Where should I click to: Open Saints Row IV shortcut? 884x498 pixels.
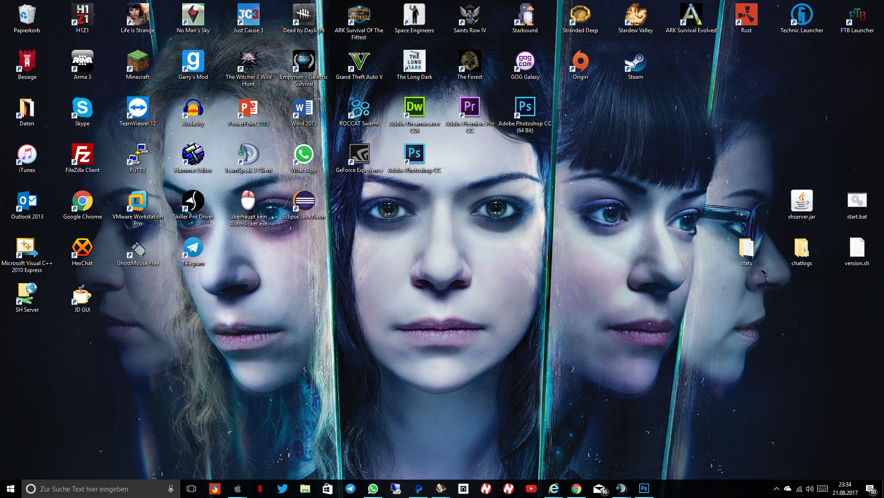click(469, 19)
